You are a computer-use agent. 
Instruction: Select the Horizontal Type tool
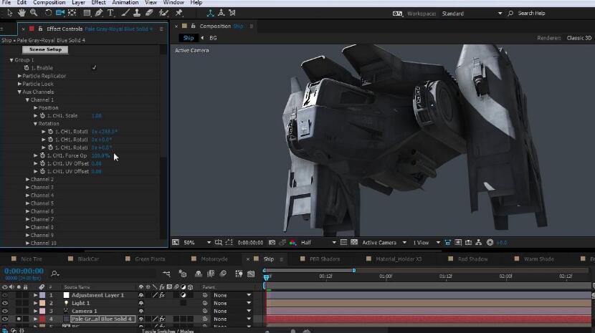(111, 13)
